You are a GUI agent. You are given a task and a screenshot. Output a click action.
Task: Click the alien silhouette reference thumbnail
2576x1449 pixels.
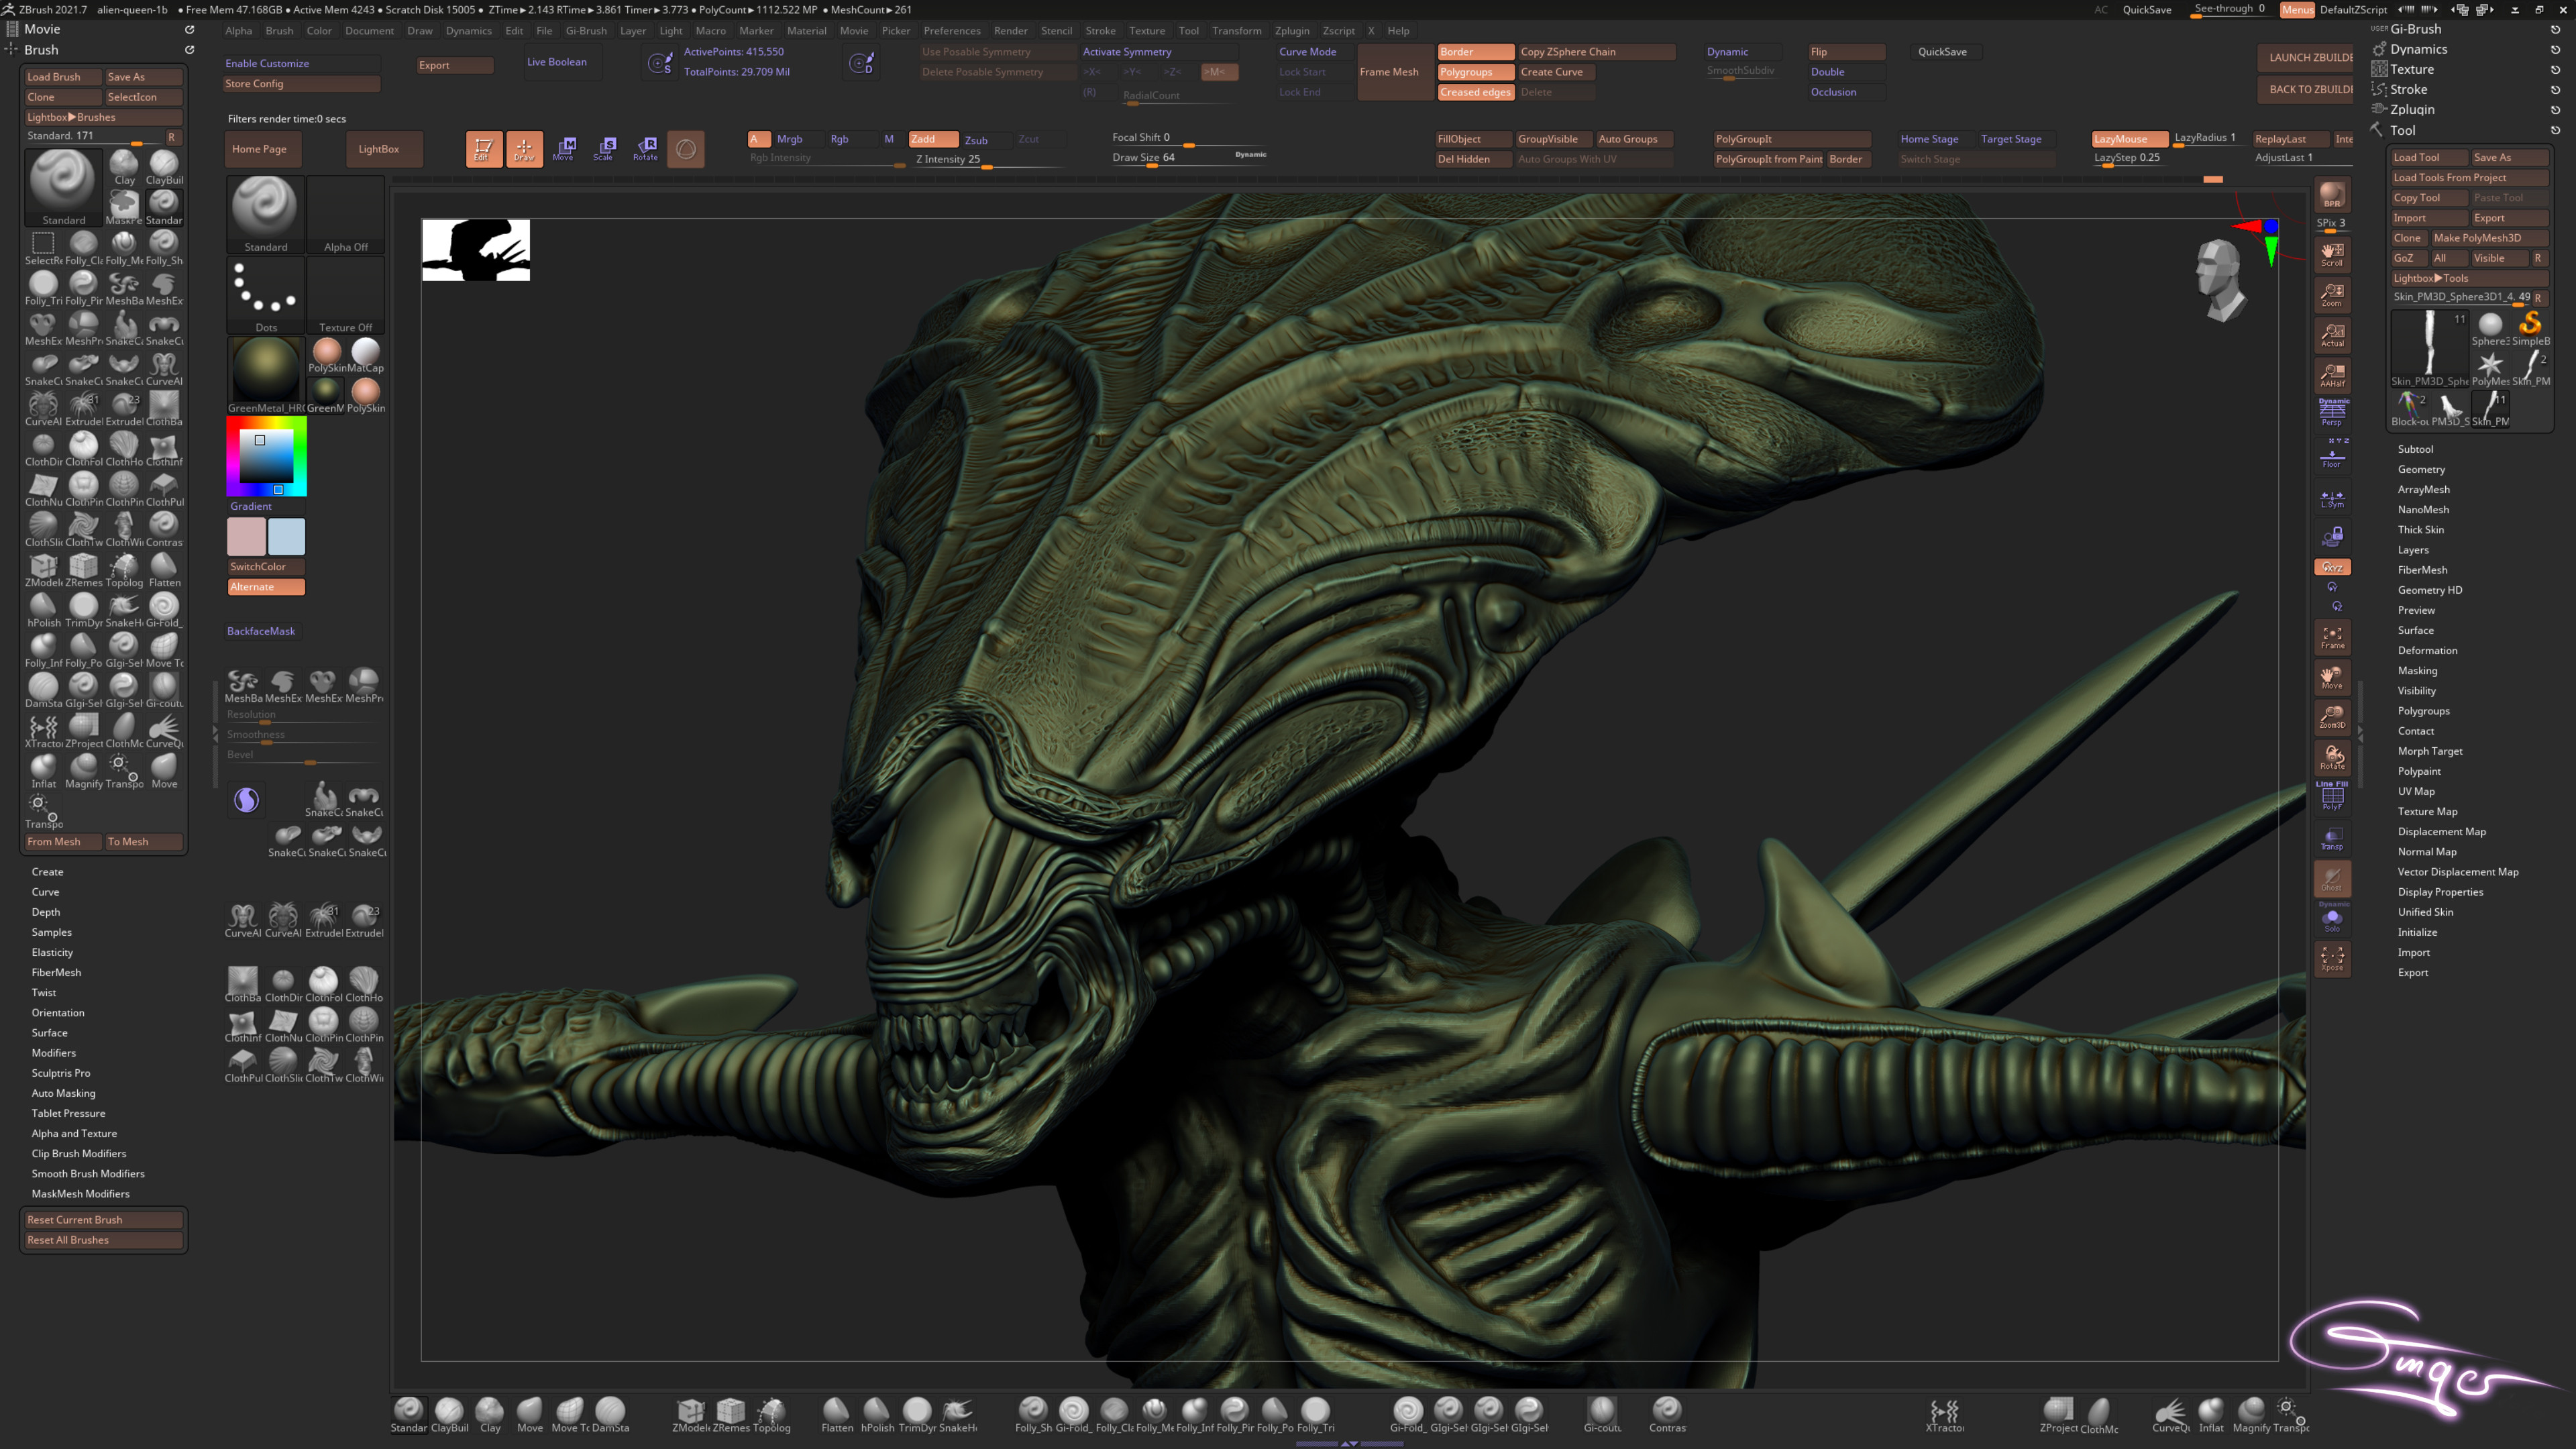475,249
